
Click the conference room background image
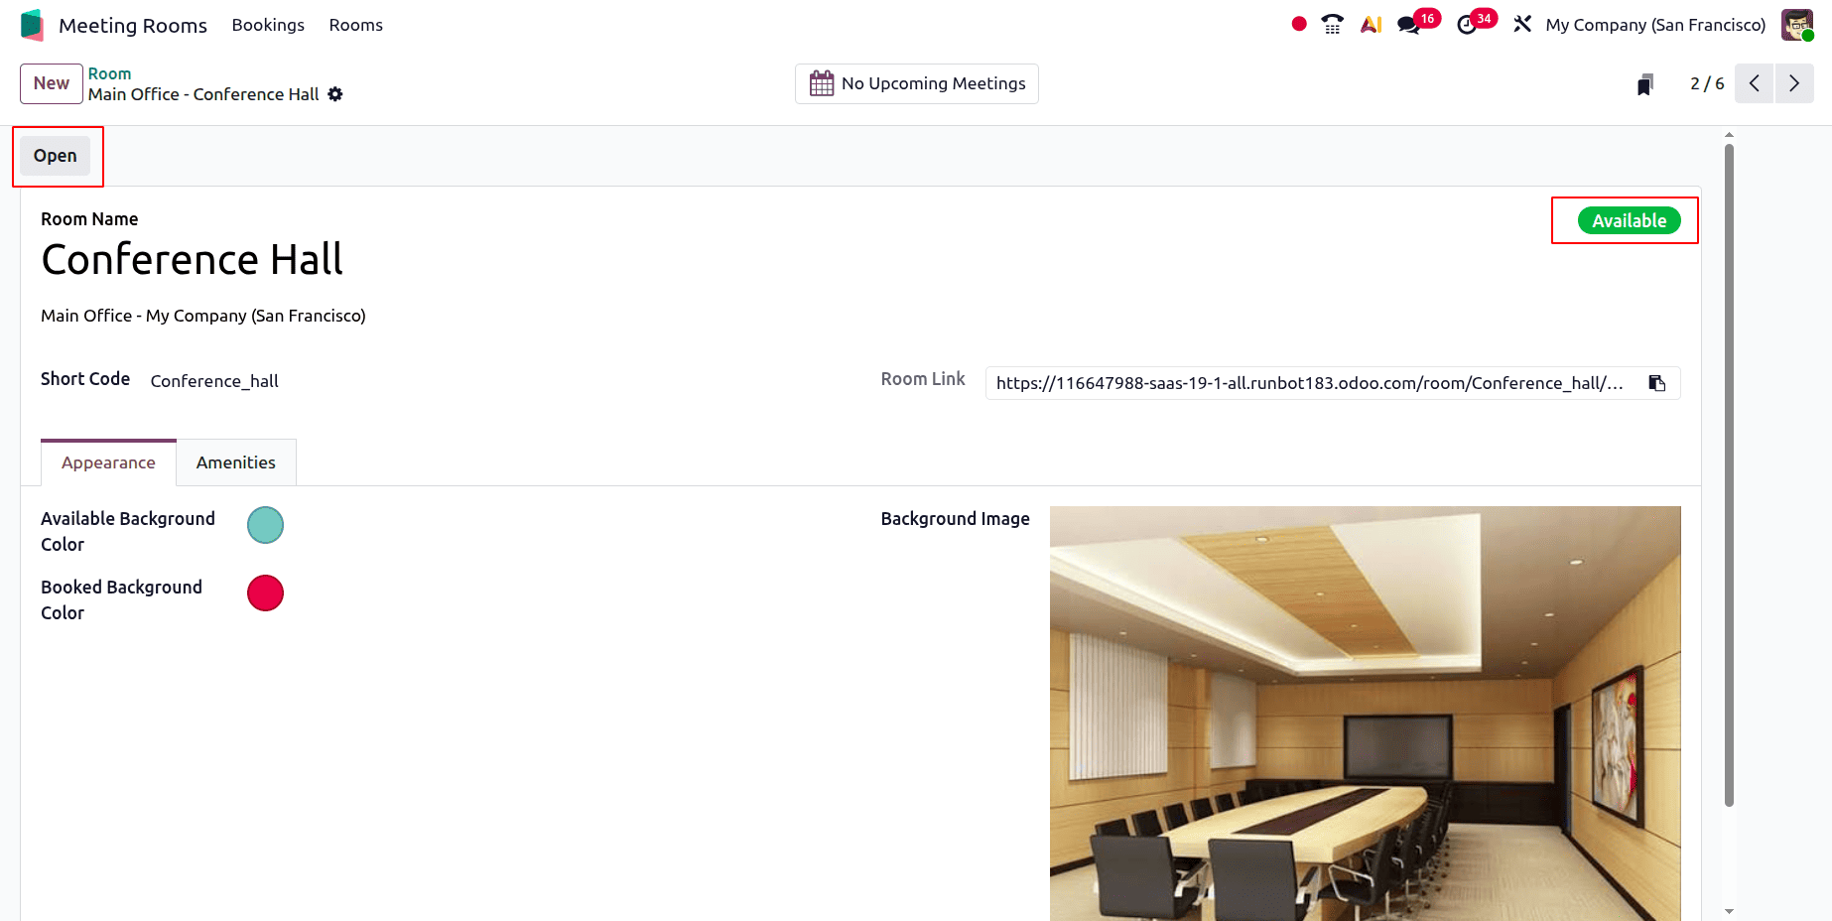point(1366,714)
